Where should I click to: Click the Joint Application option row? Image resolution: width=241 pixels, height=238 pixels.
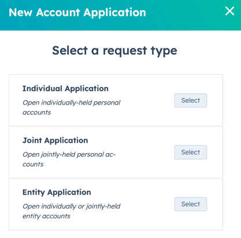pos(116,153)
